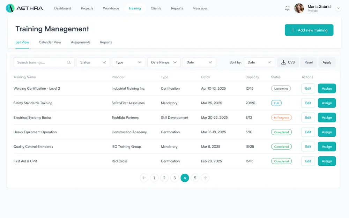
Task: Click the Status column header
Action: tap(276, 77)
